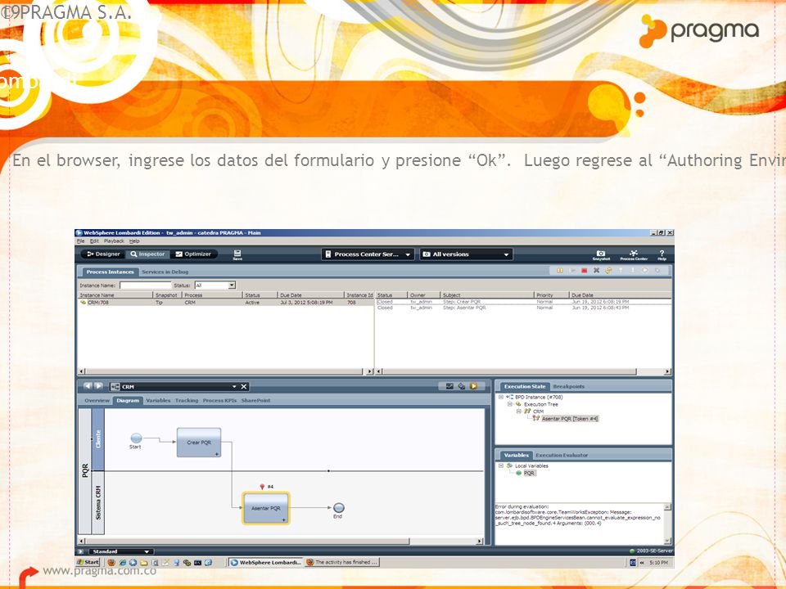The height and width of the screenshot is (589, 786).
Task: Switch to the Tracking tab
Action: (x=187, y=401)
